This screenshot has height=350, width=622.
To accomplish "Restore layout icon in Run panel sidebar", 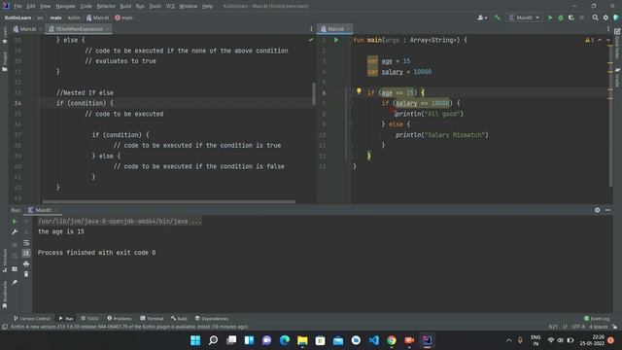I will coord(15,269).
